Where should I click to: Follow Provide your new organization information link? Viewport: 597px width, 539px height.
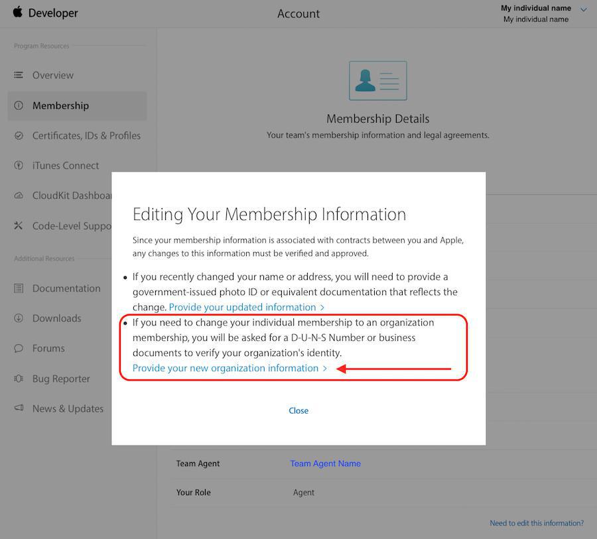230,368
